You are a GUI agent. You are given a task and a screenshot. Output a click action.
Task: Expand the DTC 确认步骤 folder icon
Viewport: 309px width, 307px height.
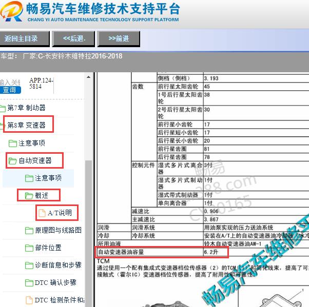coord(29,283)
